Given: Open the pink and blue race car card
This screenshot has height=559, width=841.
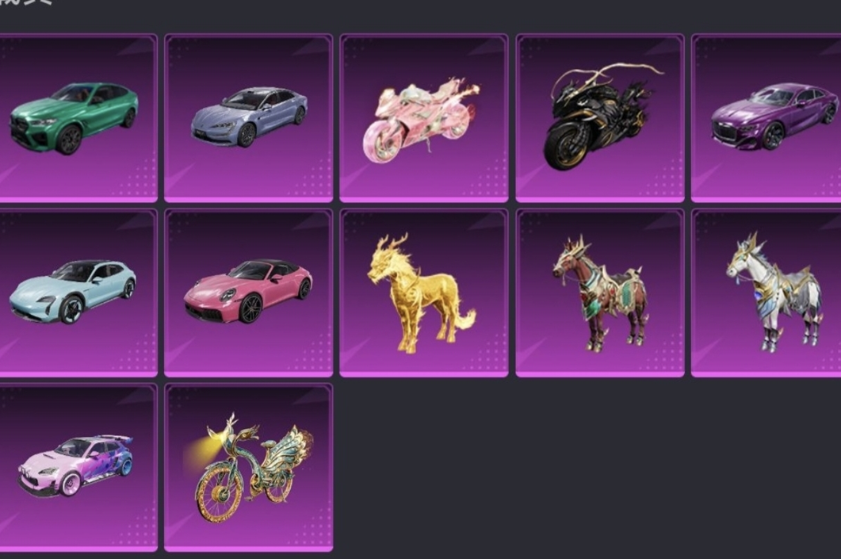Looking at the screenshot, I should [x=78, y=467].
